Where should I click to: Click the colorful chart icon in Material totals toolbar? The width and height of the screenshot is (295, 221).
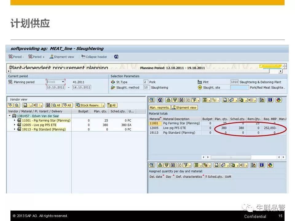point(278,100)
